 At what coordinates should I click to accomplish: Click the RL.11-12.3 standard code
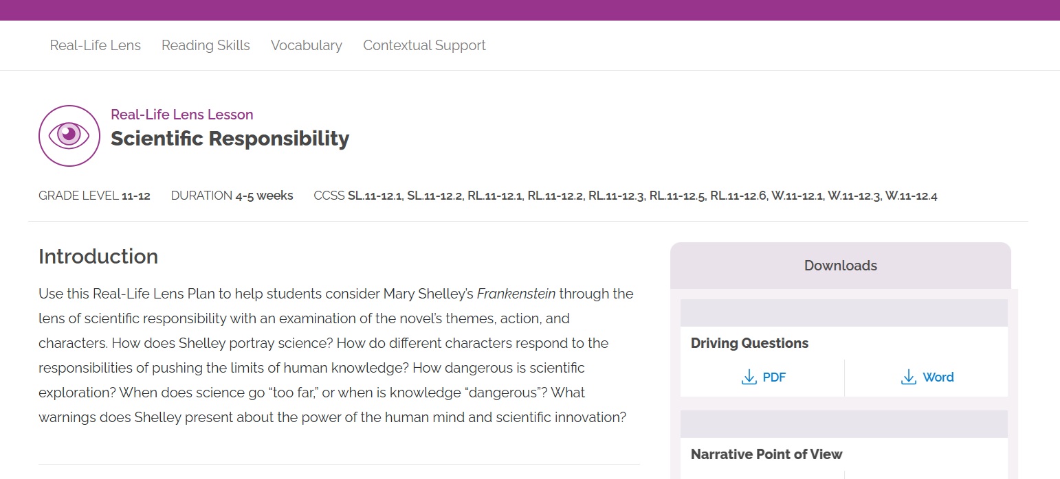[616, 196]
